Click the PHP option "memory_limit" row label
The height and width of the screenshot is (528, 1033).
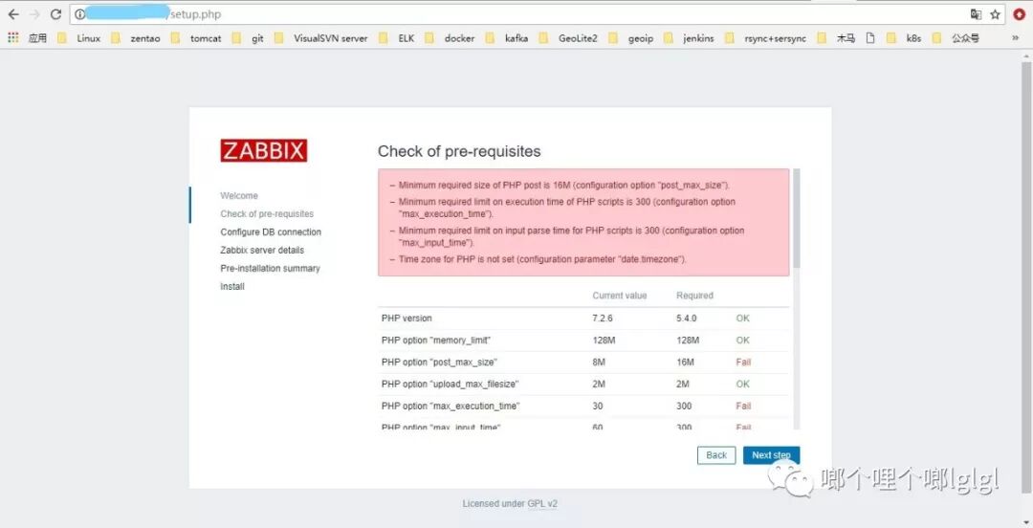435,341
